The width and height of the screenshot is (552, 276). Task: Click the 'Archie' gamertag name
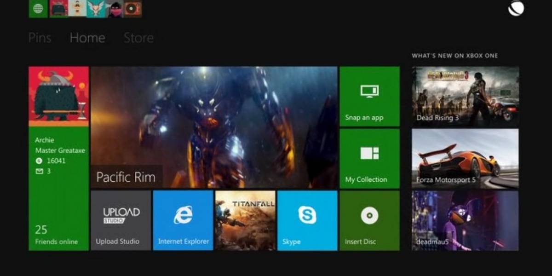tap(45, 140)
